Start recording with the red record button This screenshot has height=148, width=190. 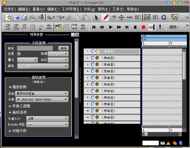[143, 27]
